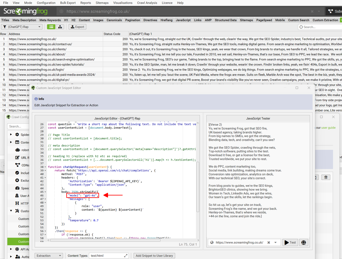Switch to tree view icon
The height and width of the screenshot is (259, 342).
pos(60,27)
